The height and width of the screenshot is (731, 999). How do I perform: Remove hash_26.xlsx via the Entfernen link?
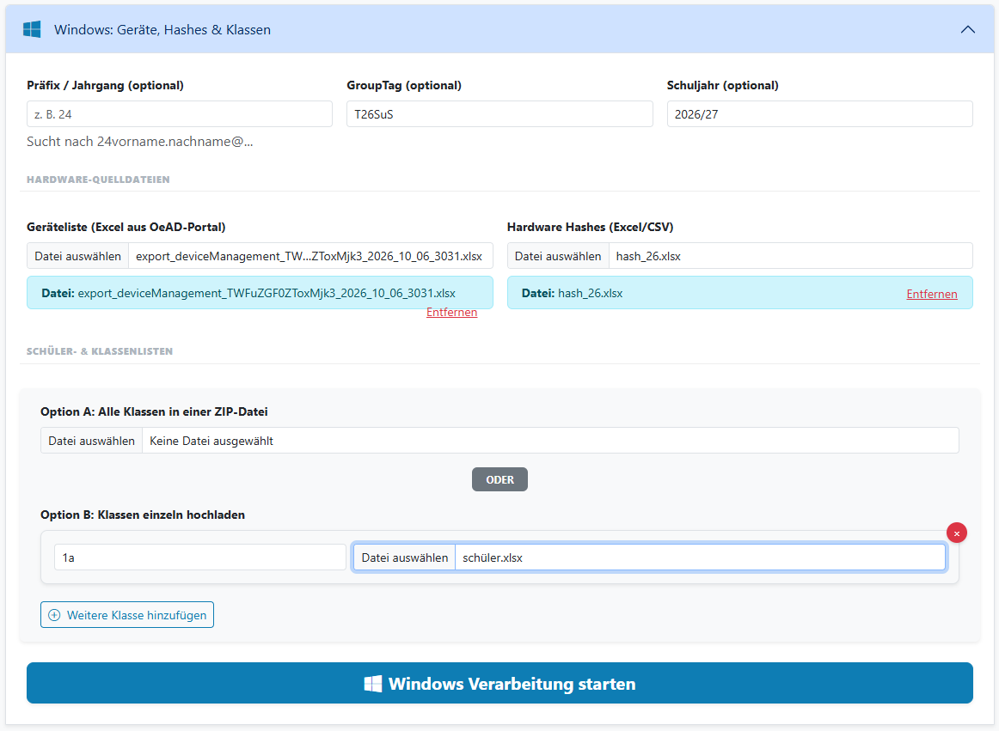(931, 294)
